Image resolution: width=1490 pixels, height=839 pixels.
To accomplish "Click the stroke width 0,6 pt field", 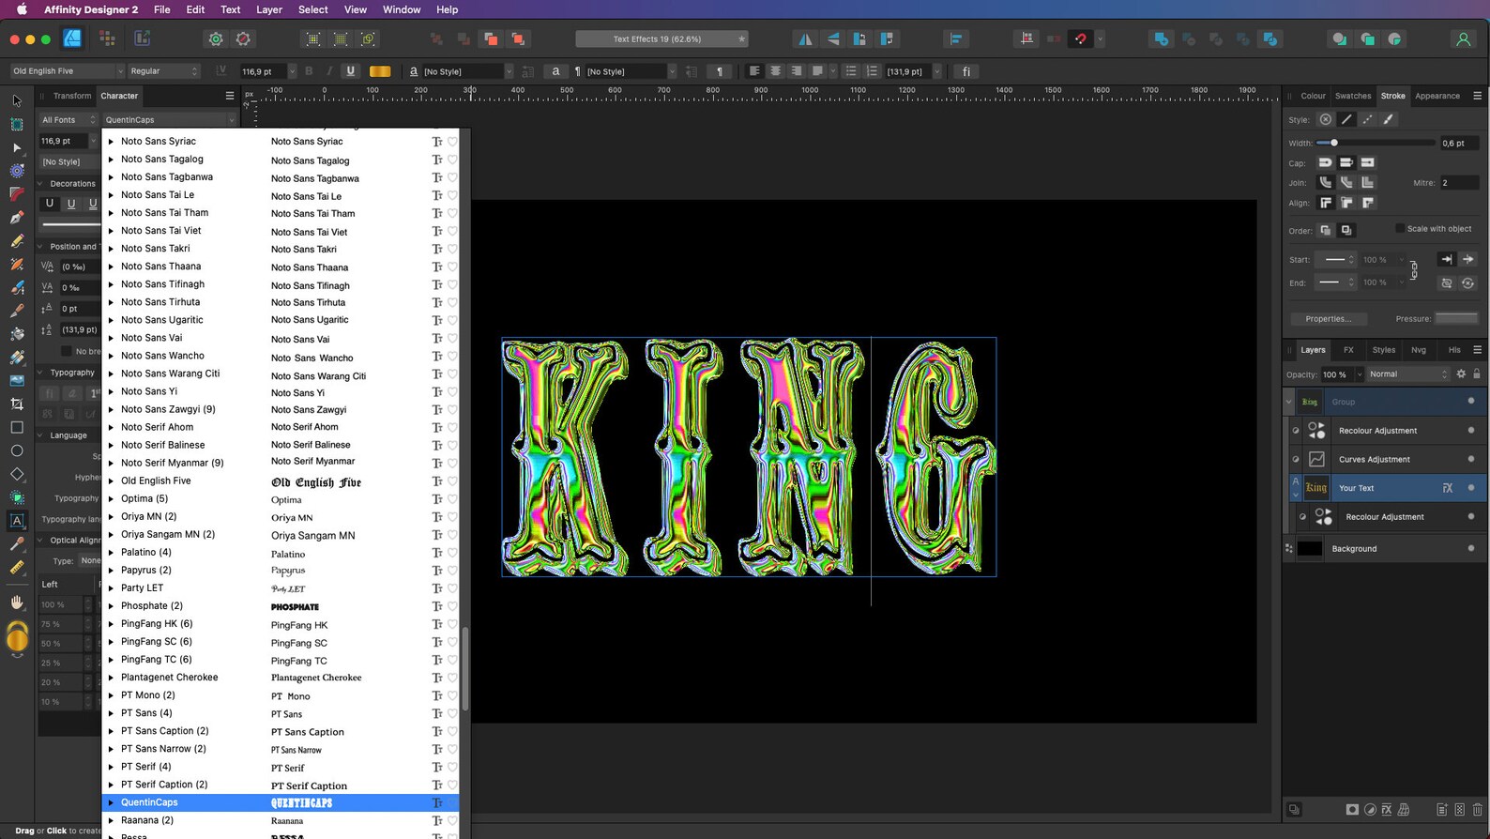I will [x=1459, y=143].
